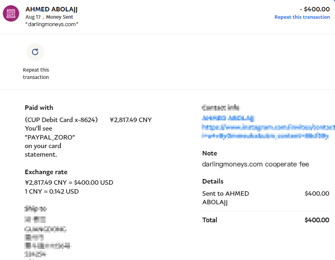Click the CUP Debit Card x-8624 text

click(61, 120)
